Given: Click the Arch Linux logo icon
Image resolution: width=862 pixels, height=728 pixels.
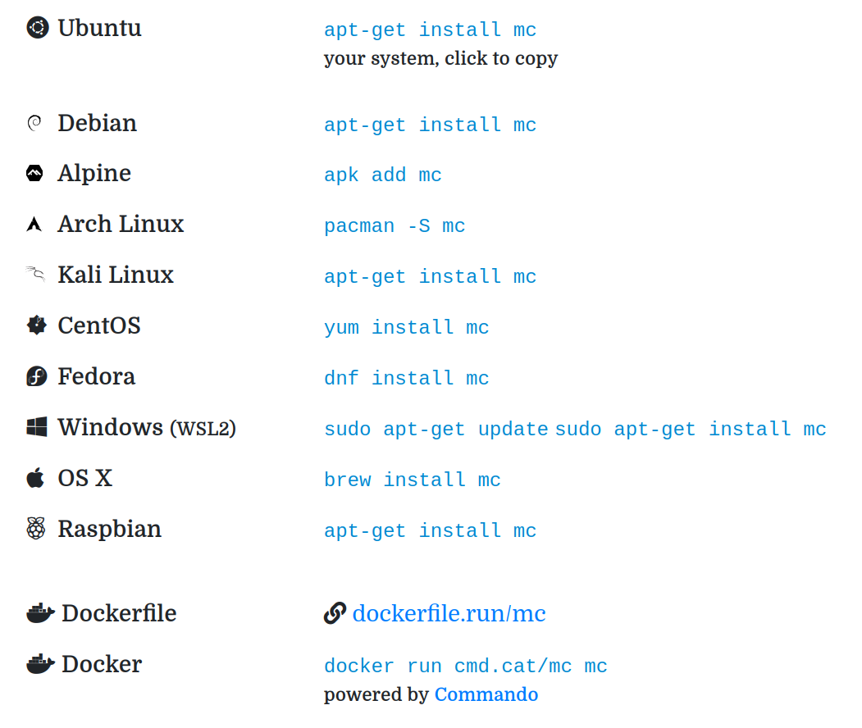Looking at the screenshot, I should coord(34,225).
